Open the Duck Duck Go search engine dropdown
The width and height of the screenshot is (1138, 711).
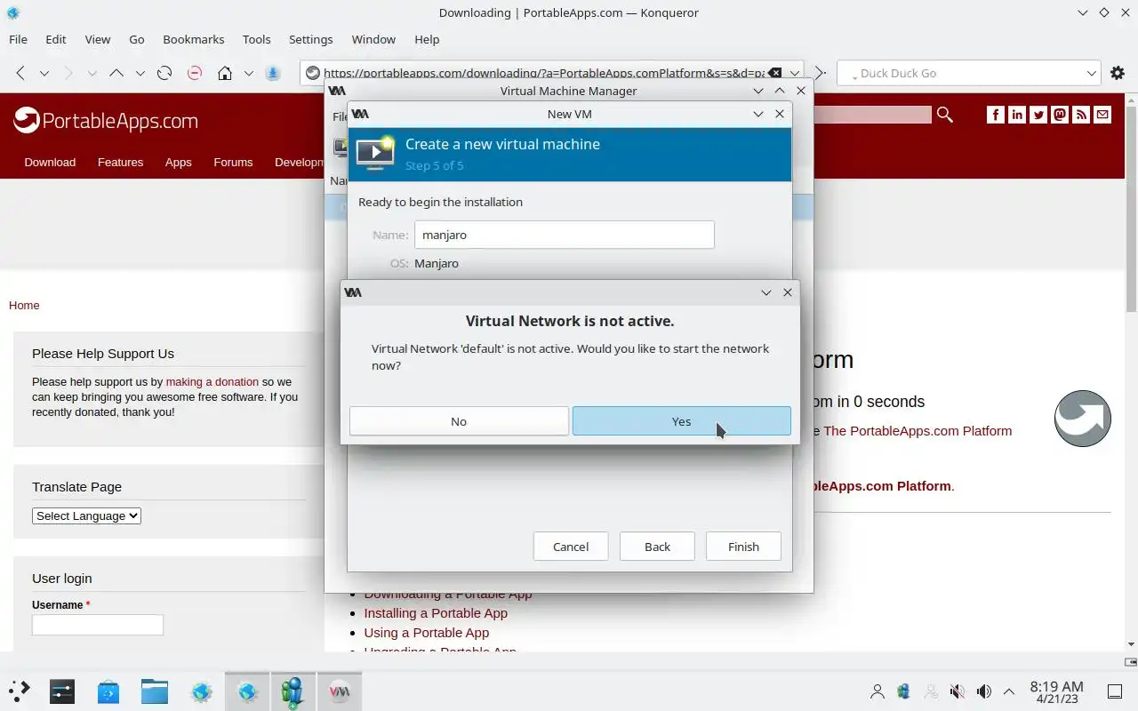point(1092,73)
